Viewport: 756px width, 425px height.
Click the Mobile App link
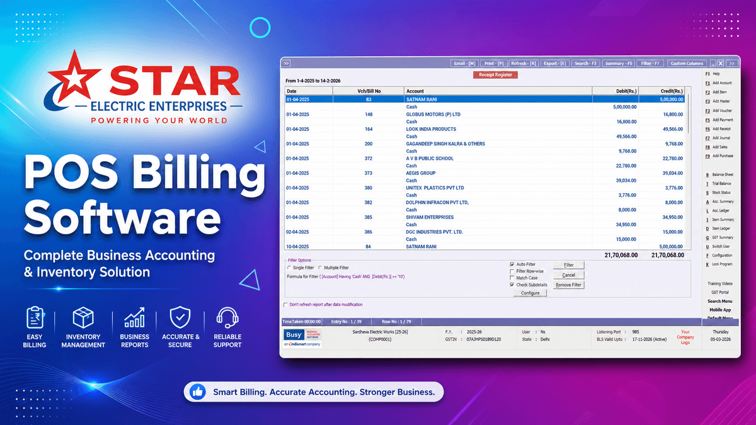[720, 310]
